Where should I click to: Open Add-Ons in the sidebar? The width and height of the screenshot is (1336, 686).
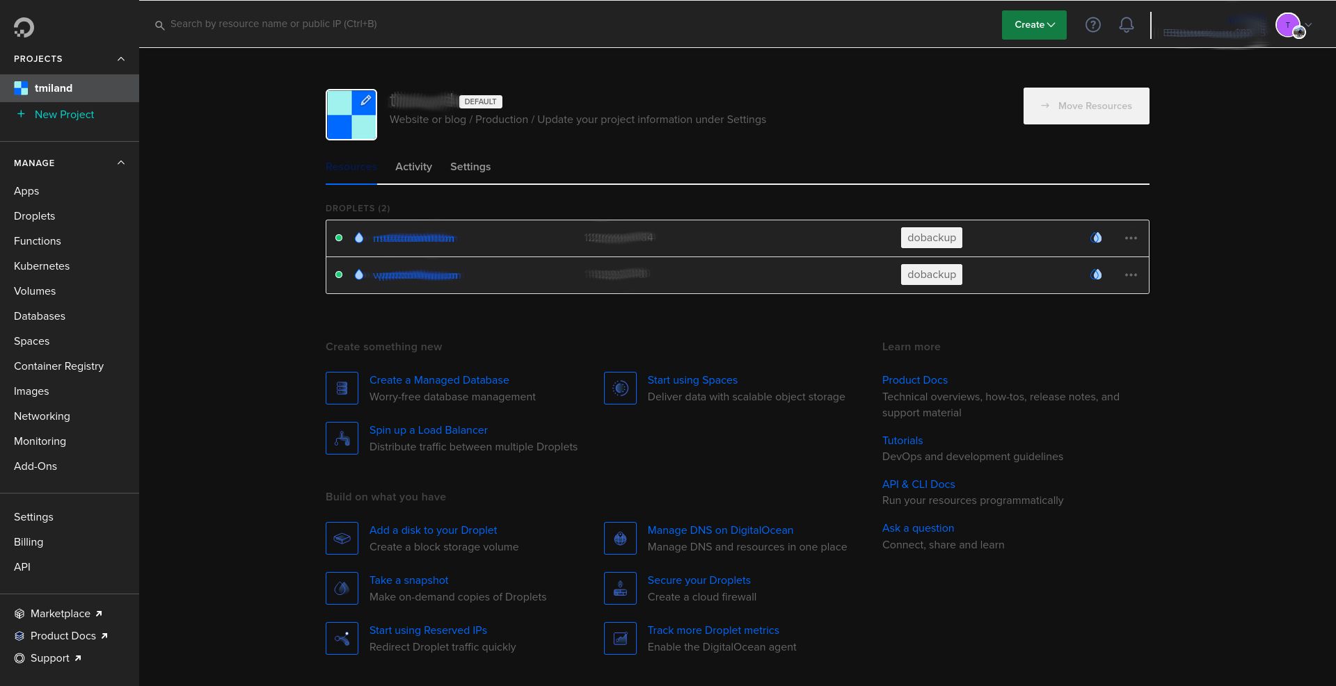click(35, 466)
